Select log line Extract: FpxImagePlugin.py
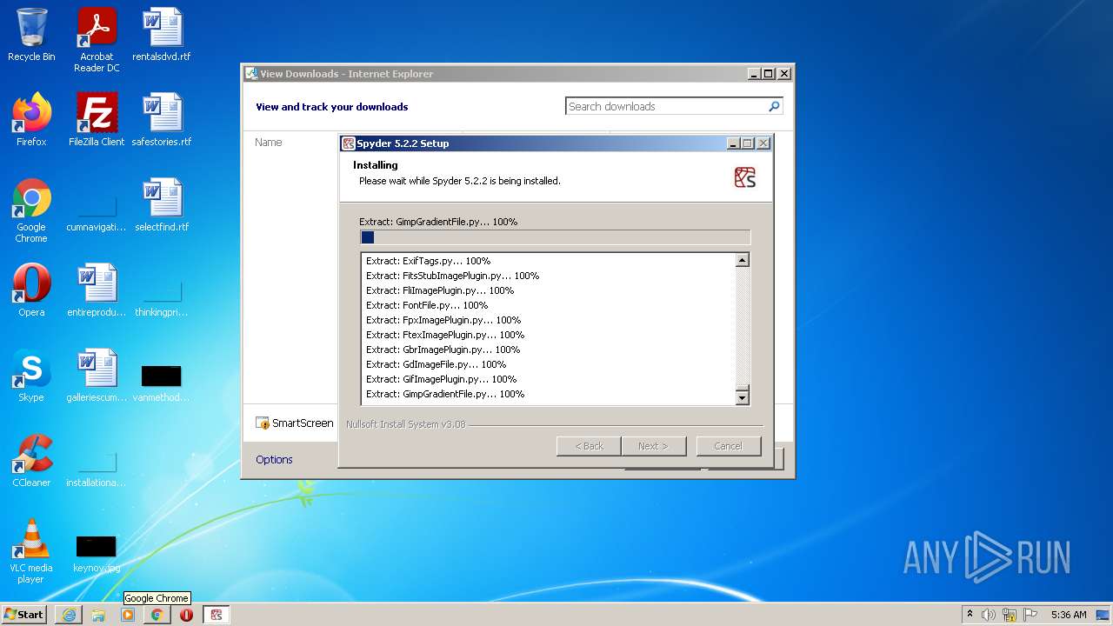 (x=443, y=320)
